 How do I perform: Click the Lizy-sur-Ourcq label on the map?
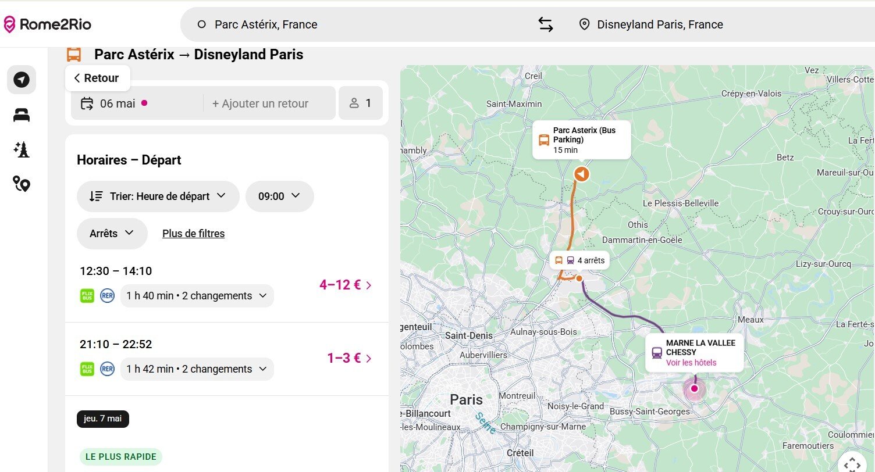coord(823,264)
